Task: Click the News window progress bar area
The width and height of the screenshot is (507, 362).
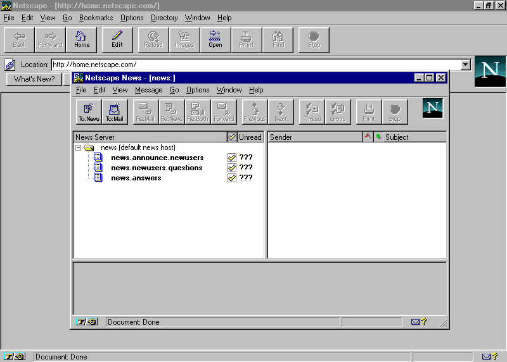Action: pyautogui.click(x=372, y=322)
